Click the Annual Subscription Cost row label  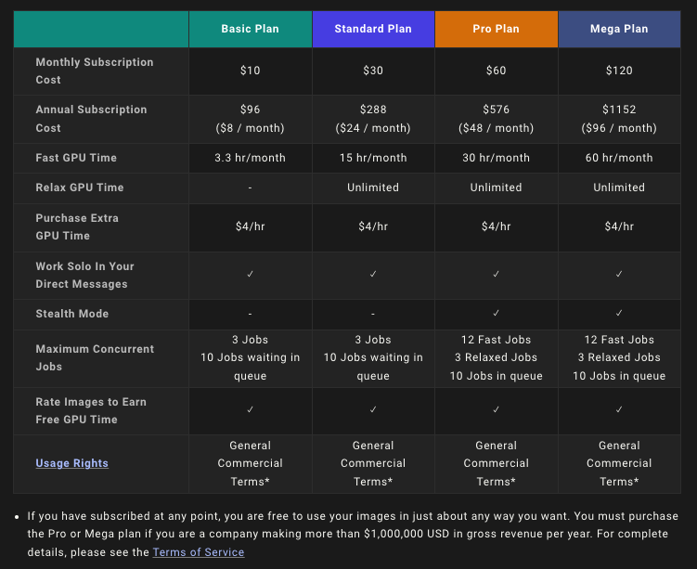click(91, 119)
